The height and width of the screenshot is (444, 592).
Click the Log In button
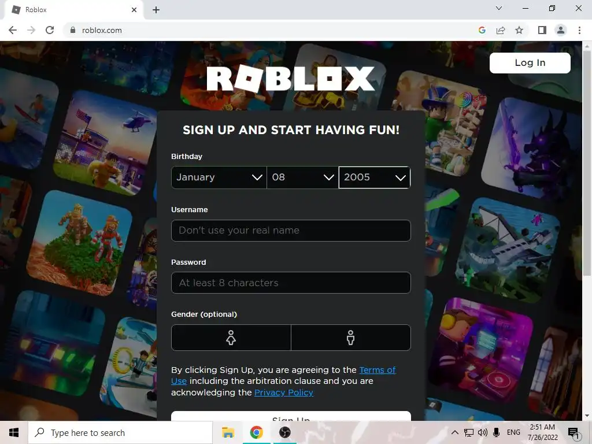(x=530, y=62)
